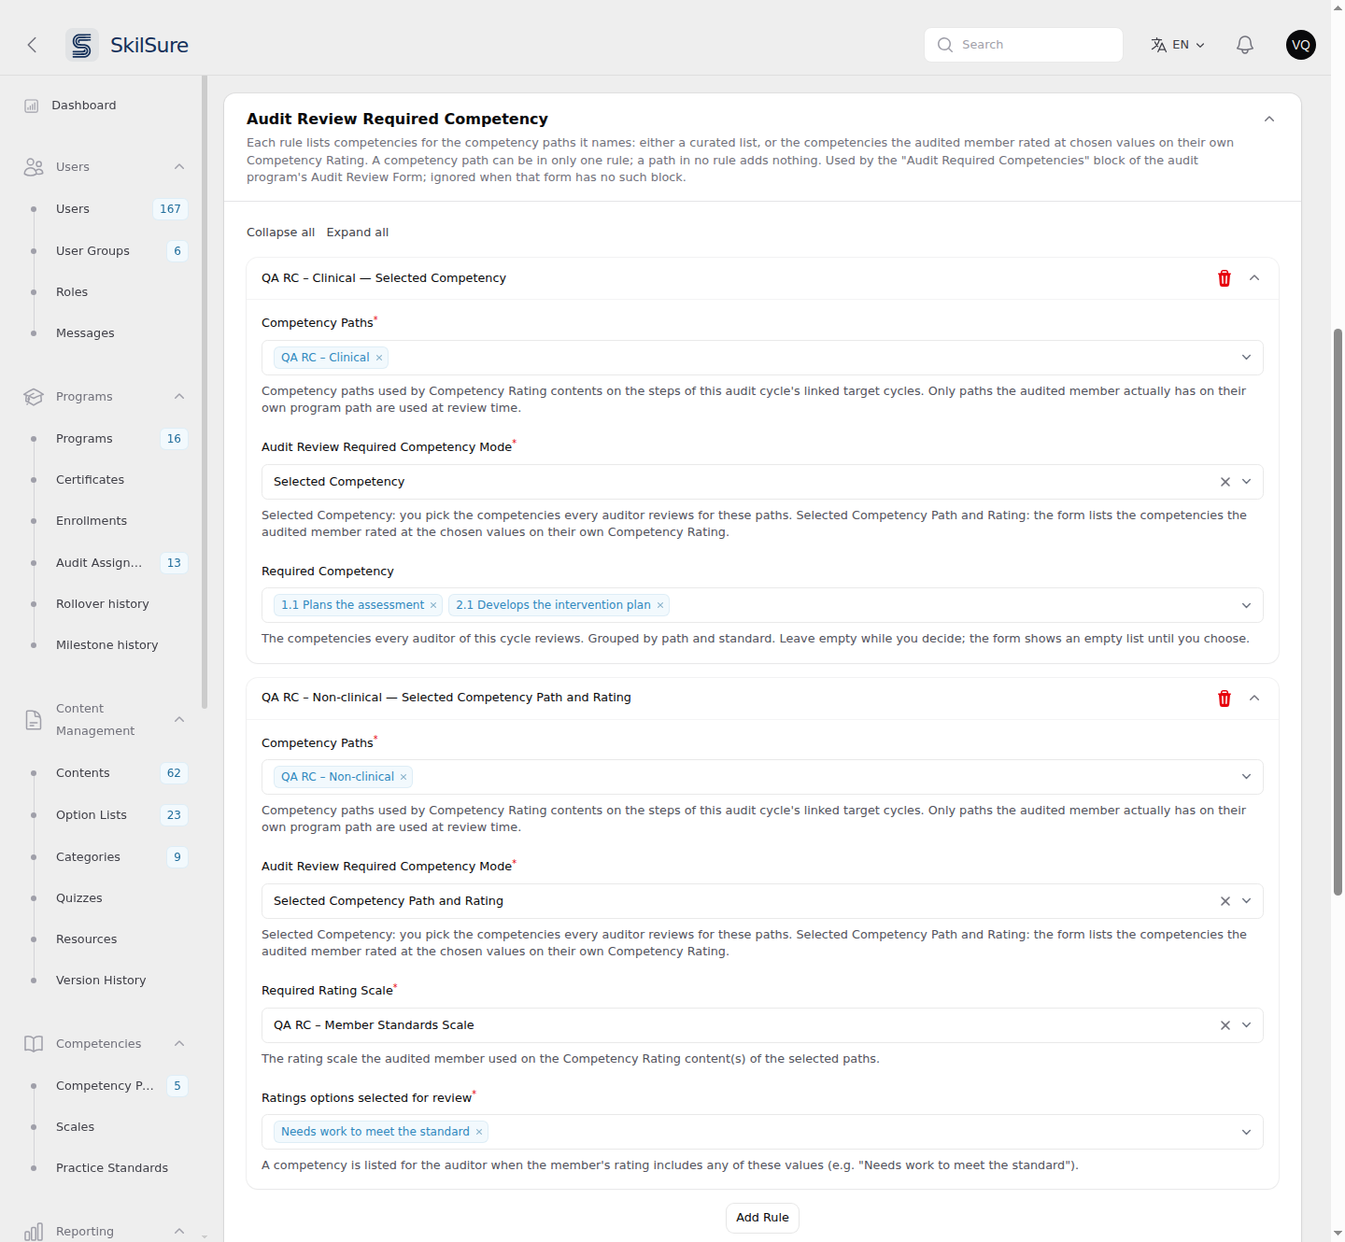Open Practice Standards in the sidebar
This screenshot has width=1345, height=1242.
click(112, 1168)
